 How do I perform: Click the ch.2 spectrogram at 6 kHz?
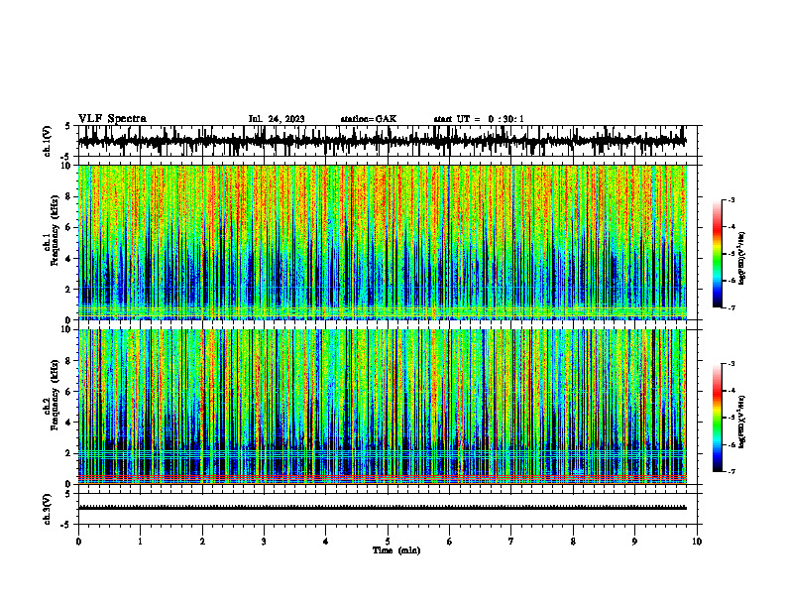pyautogui.click(x=383, y=391)
